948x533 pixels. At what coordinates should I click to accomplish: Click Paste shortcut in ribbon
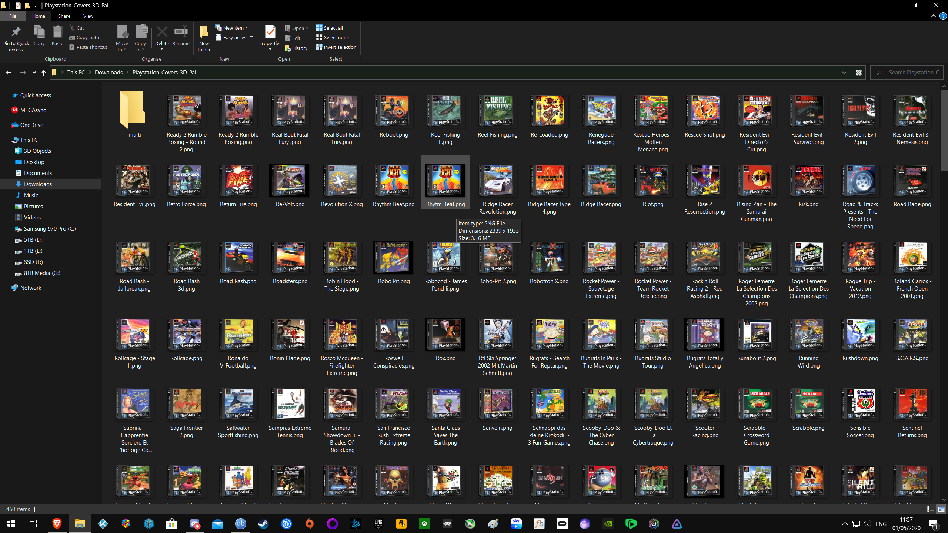(88, 47)
